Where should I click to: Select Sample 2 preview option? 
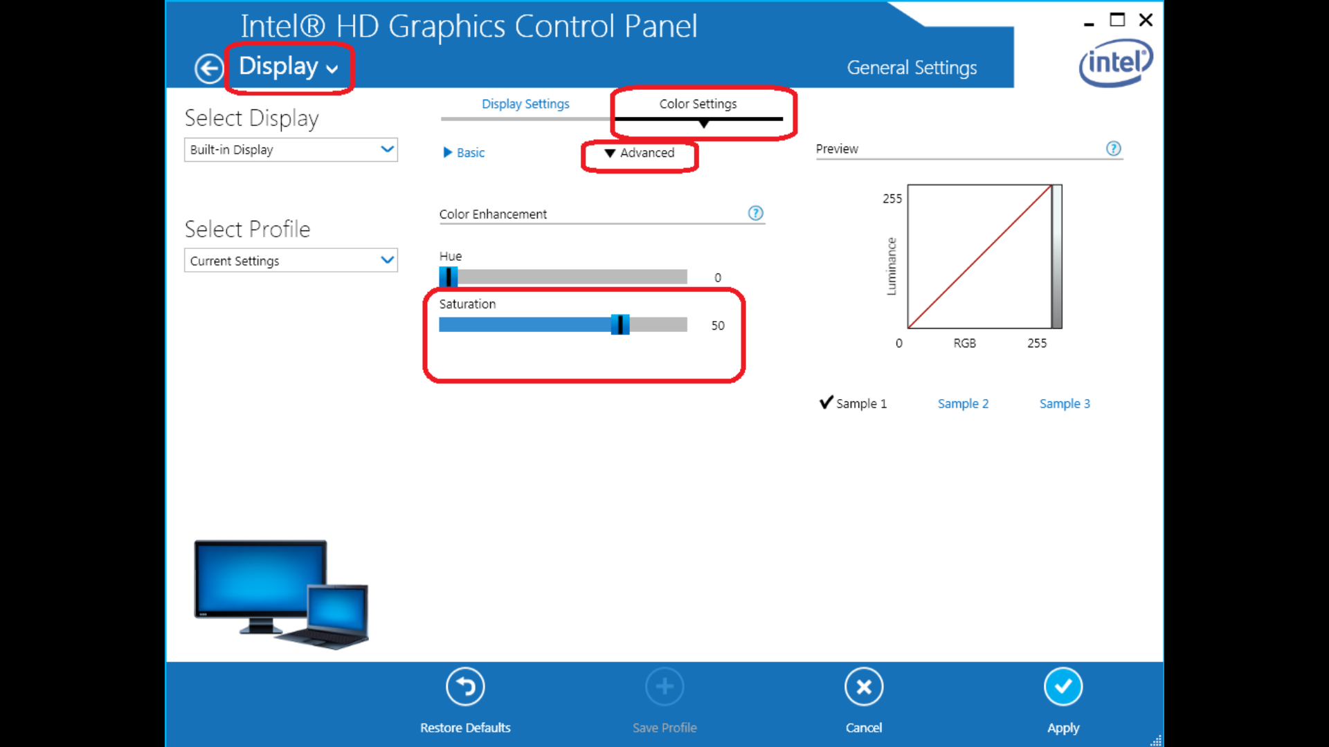point(964,403)
